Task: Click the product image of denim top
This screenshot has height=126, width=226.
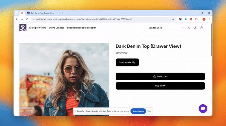Action: coord(64,79)
